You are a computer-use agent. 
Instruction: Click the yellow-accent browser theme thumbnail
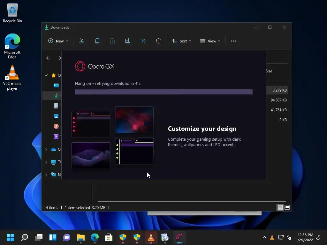(134, 151)
